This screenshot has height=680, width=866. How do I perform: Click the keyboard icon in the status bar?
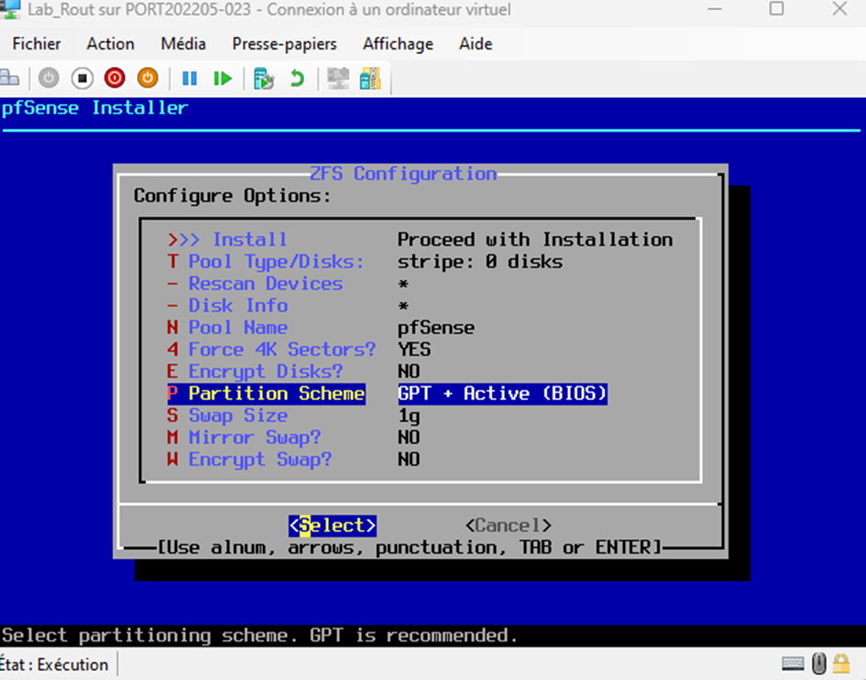pos(793,664)
